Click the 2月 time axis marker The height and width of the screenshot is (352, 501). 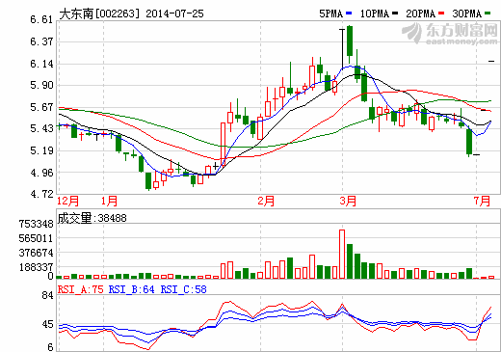pos(266,202)
